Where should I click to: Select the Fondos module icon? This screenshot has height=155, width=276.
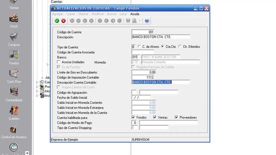14,55
